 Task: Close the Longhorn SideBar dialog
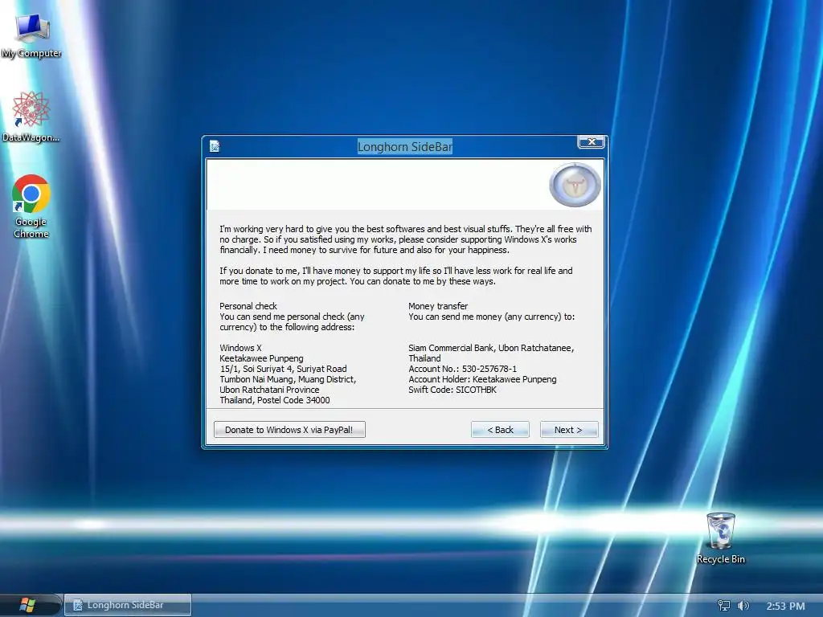591,141
